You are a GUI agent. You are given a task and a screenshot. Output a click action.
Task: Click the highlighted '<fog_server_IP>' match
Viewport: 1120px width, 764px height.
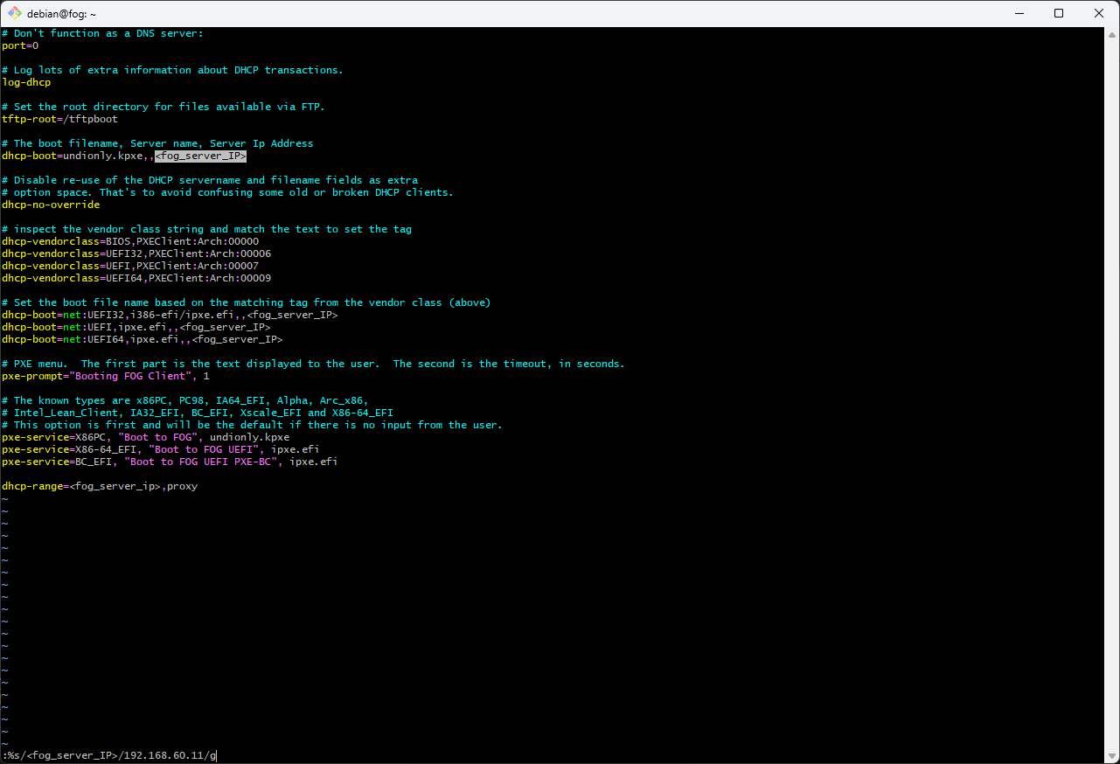(200, 156)
